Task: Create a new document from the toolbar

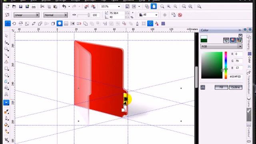Action: coord(7,6)
